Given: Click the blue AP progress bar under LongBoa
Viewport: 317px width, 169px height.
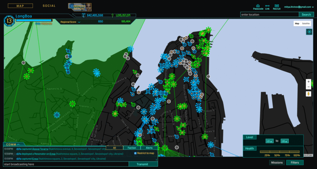Looking at the screenshot, I should tap(34, 20).
